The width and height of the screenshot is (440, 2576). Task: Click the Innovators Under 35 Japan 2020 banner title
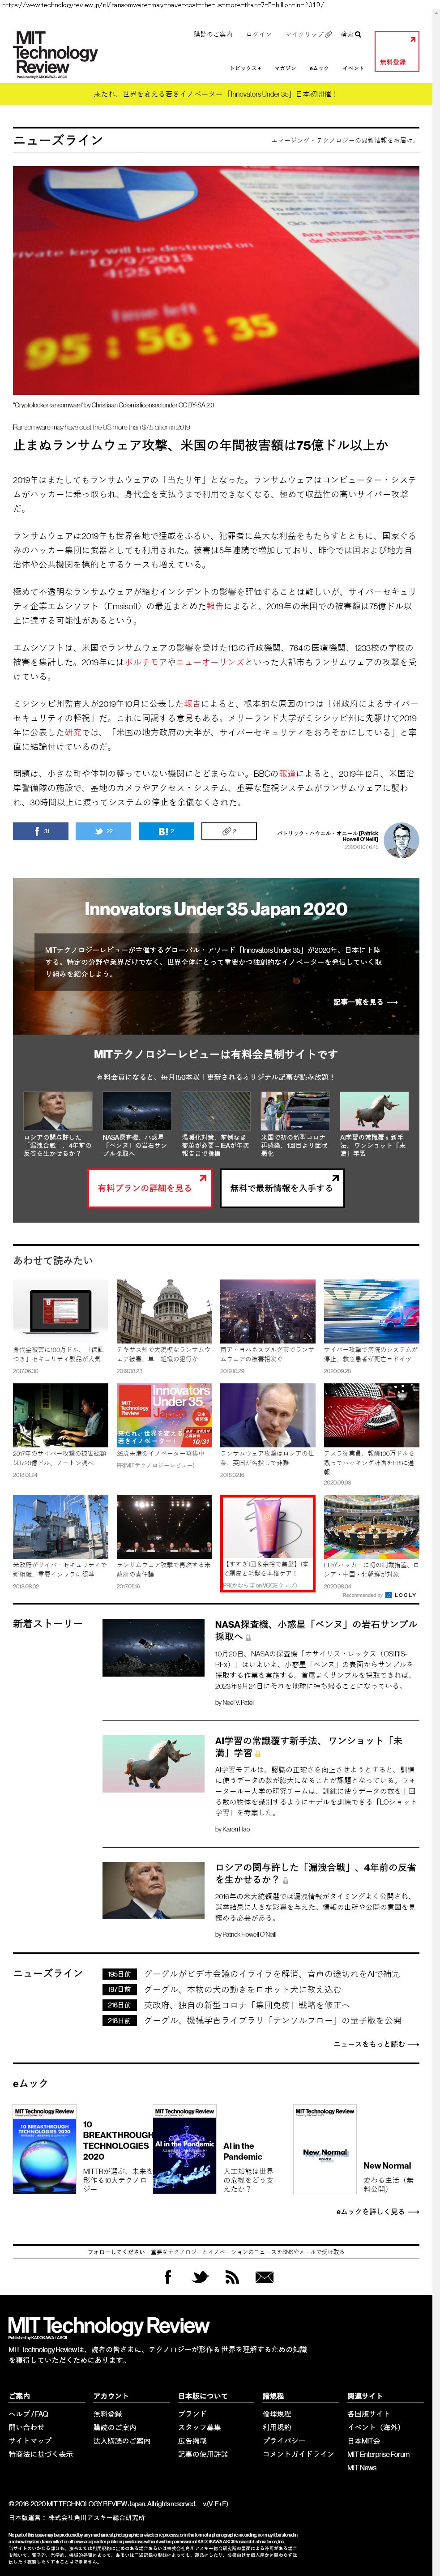click(216, 909)
